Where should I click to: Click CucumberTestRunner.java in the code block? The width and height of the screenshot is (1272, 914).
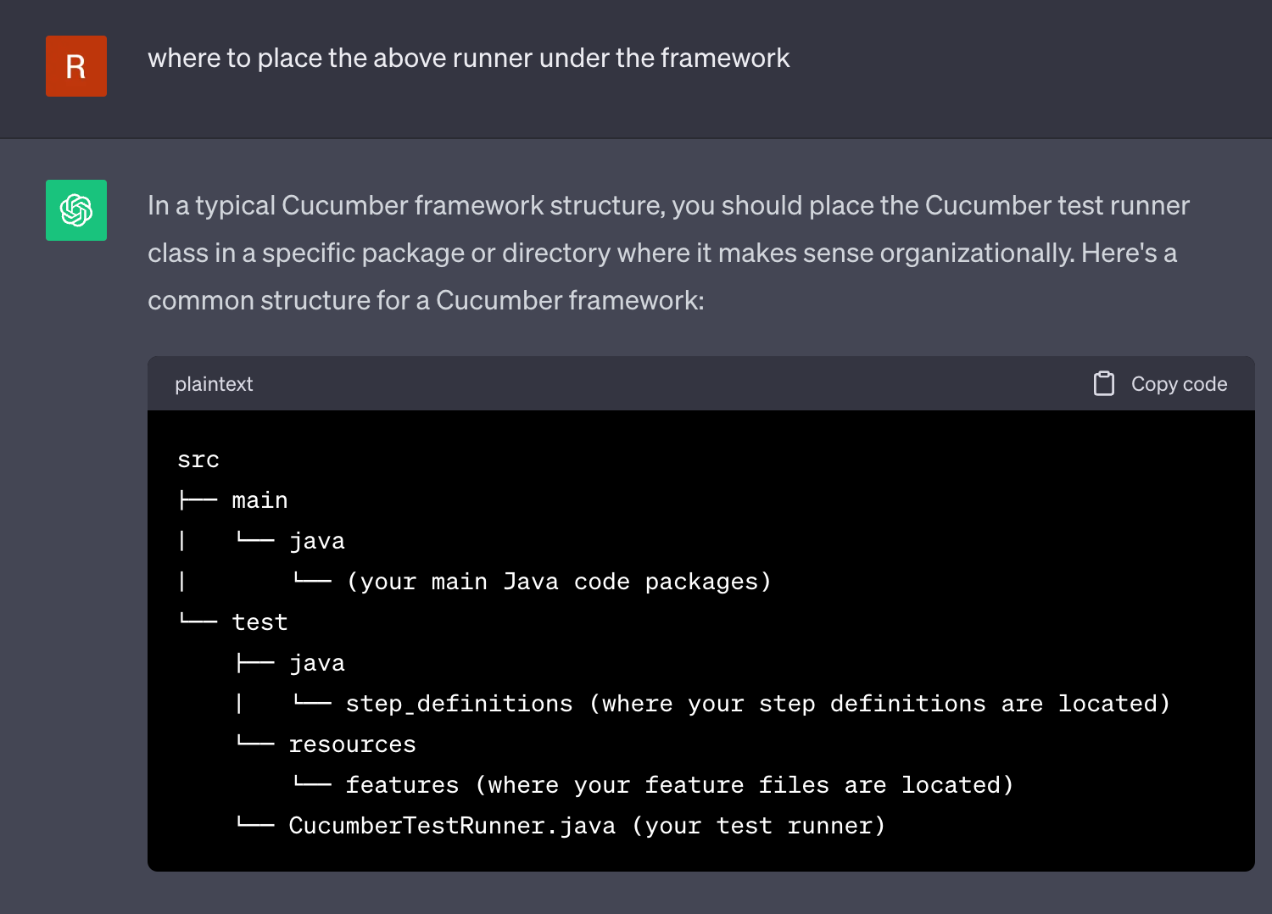(x=452, y=826)
